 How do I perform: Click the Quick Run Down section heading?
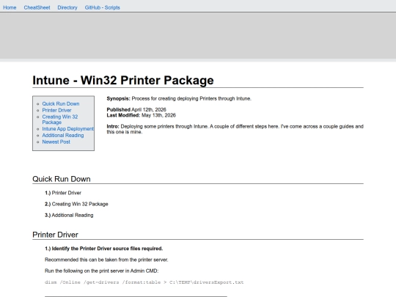62,179
